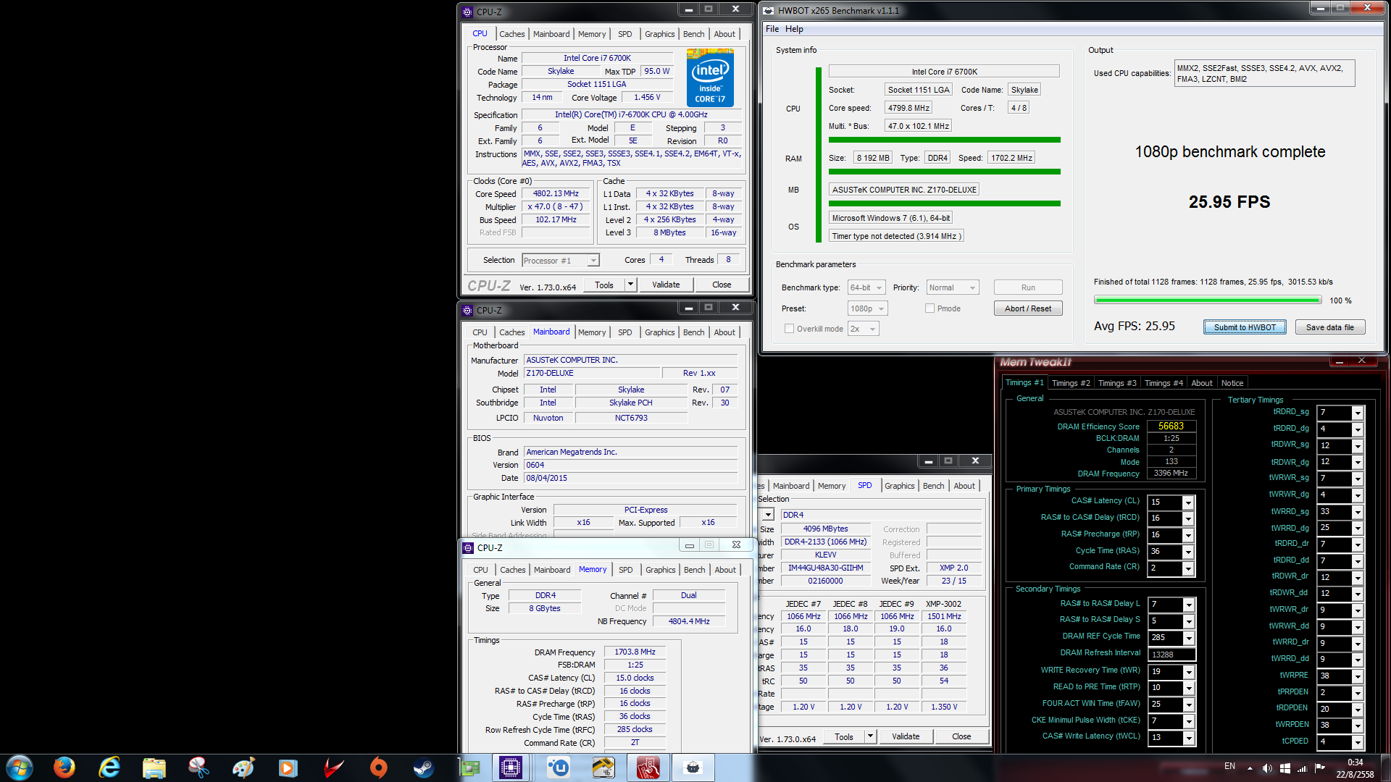The image size is (1391, 782).
Task: Open the network signal tray icon
Action: (x=1302, y=768)
